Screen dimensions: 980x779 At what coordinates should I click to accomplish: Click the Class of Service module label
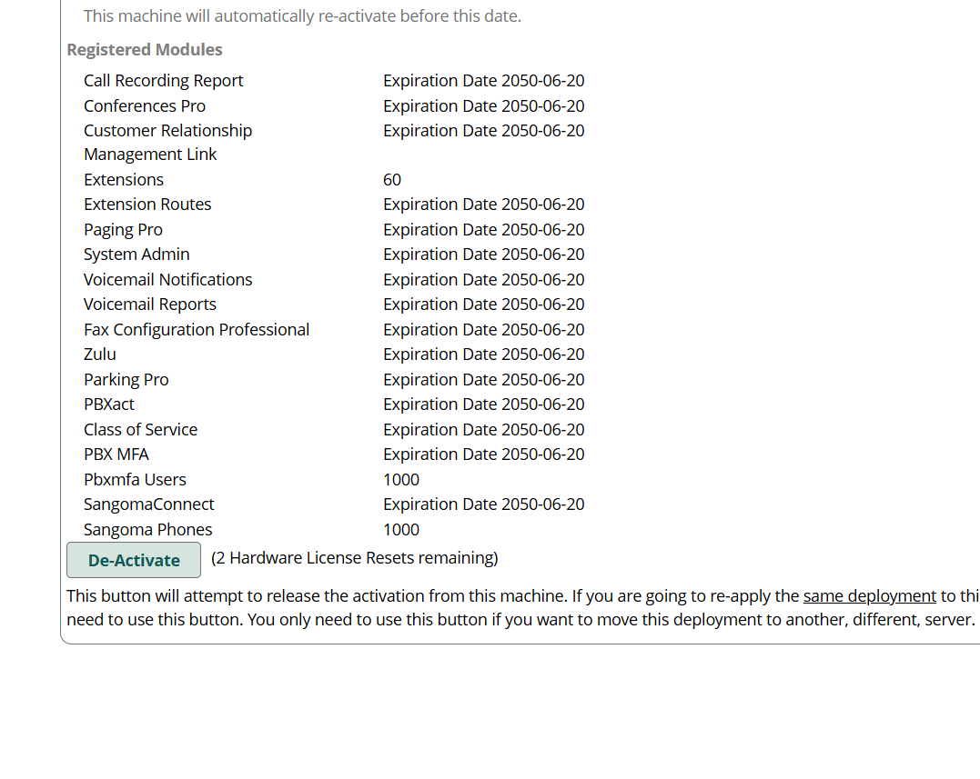coord(140,430)
